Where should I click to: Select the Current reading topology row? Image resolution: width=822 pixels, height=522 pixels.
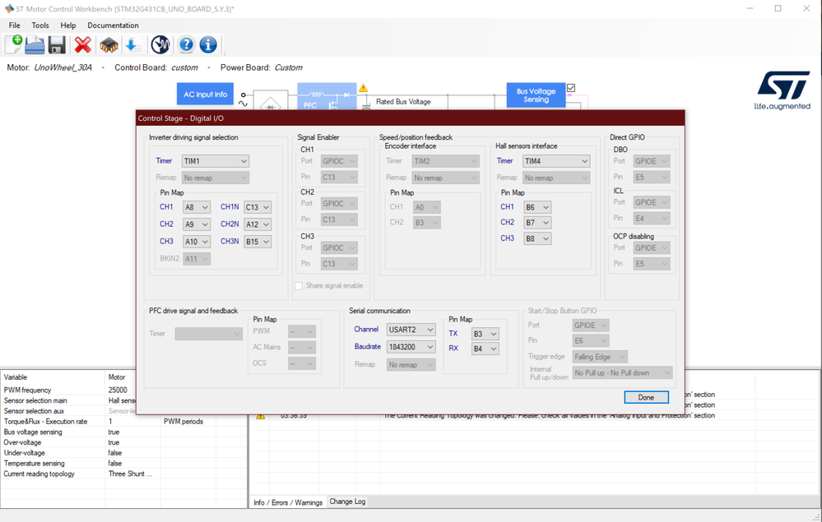click(x=123, y=473)
